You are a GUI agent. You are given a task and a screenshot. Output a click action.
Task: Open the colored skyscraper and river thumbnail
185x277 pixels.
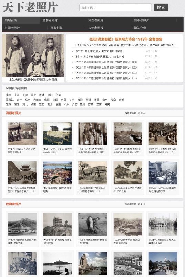tap(93, 263)
